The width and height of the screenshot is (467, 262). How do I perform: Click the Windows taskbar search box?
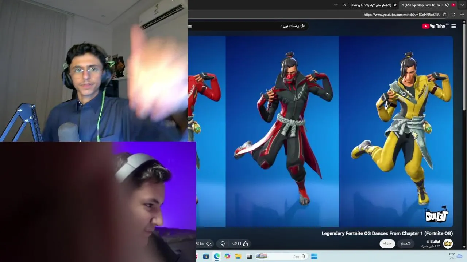(281, 256)
